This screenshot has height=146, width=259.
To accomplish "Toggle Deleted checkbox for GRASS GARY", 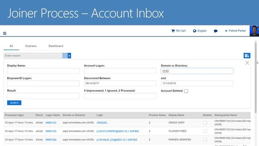I will (205, 122).
